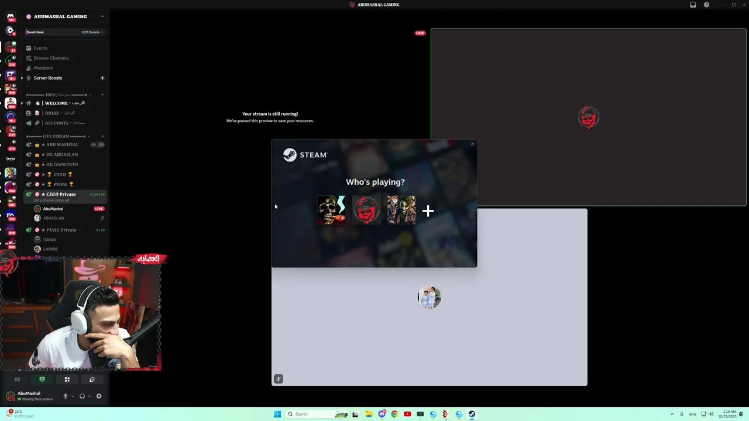Open the Activities launcher button
Image resolution: width=749 pixels, height=421 pixels.
(x=67, y=379)
